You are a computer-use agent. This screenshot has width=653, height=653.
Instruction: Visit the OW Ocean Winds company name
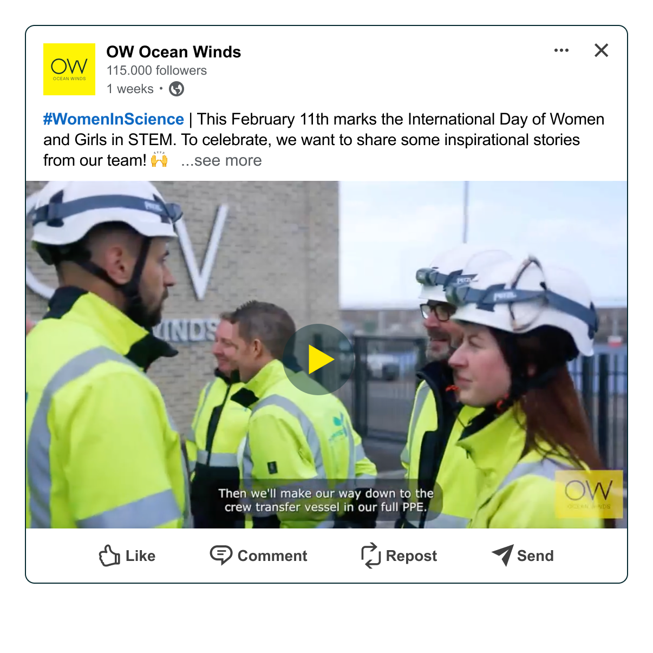click(x=174, y=52)
